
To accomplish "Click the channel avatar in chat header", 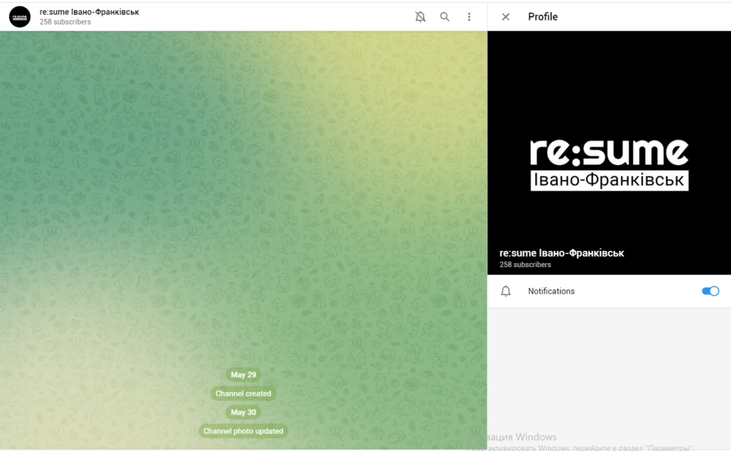I will coord(20,17).
